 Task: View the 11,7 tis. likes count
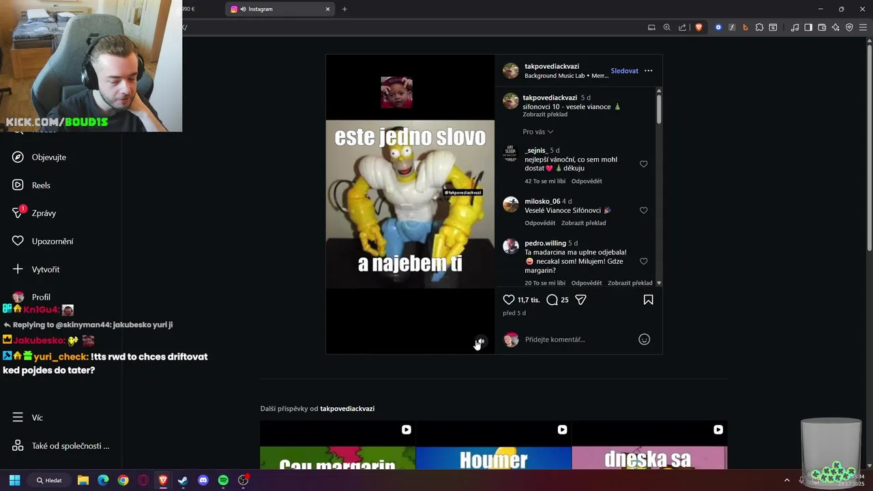(x=529, y=300)
